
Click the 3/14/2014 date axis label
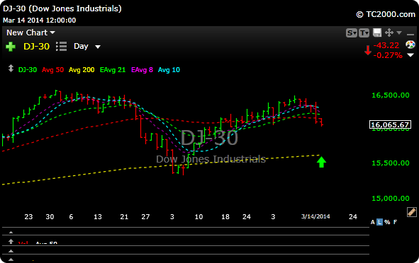[x=315, y=216]
